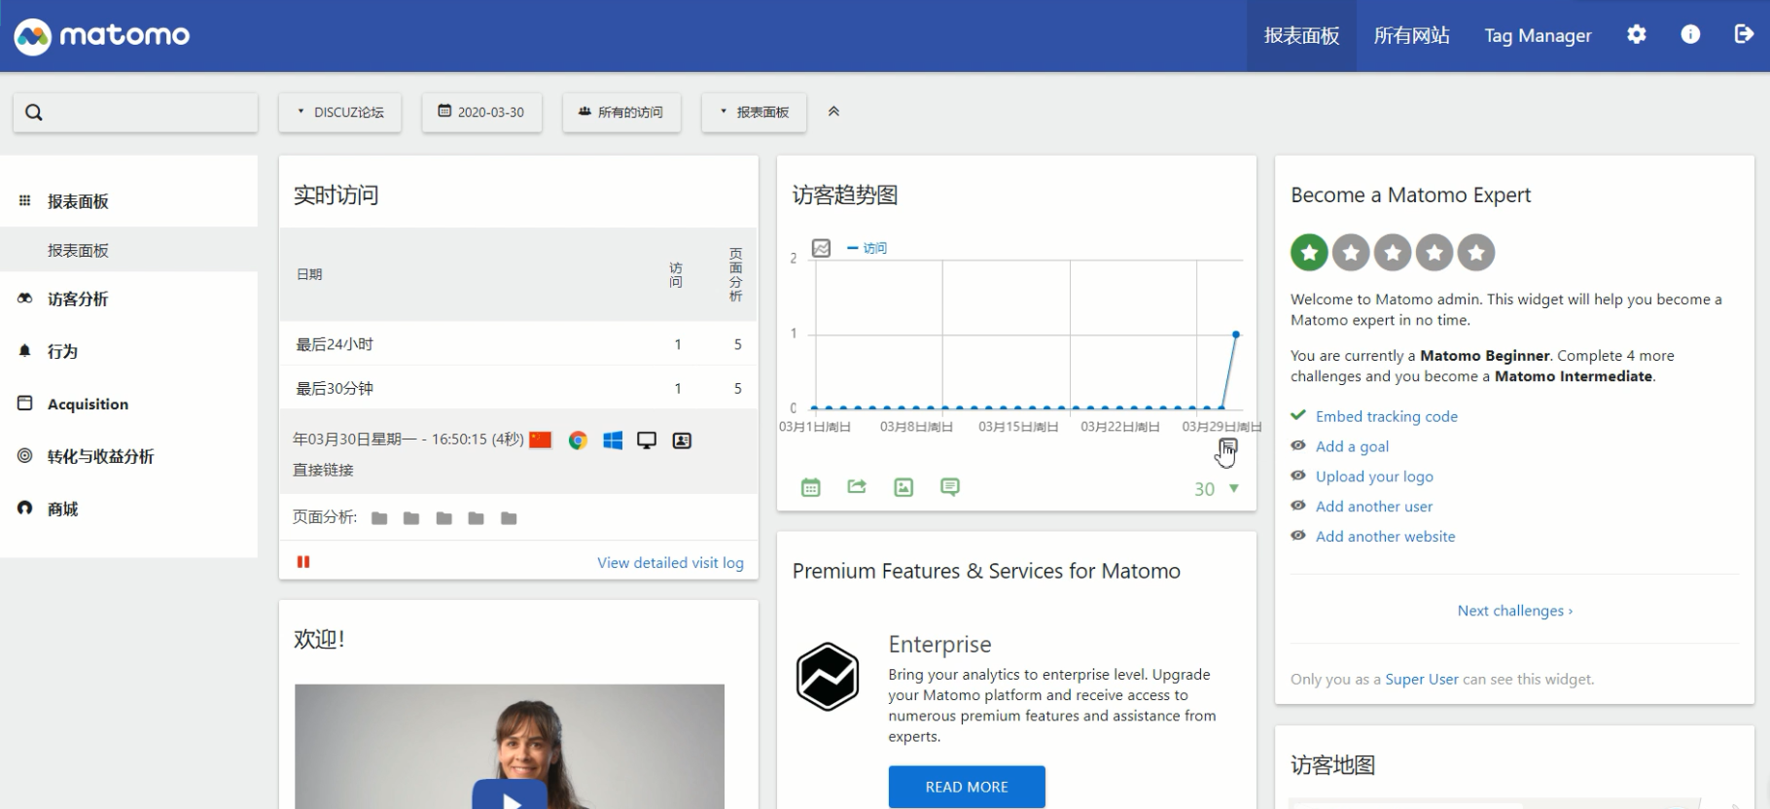Change period calendar icon under chart
Screen dimensions: 1770x809
coord(811,487)
